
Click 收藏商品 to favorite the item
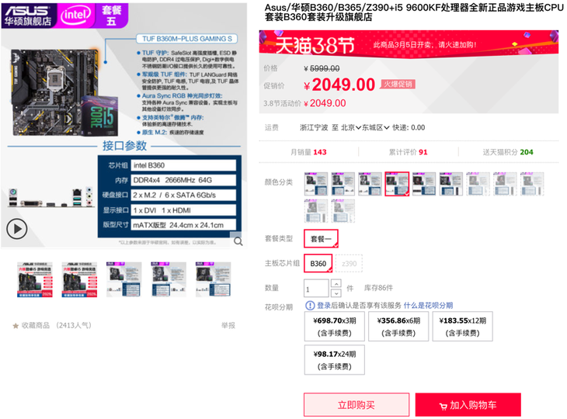click(x=36, y=325)
